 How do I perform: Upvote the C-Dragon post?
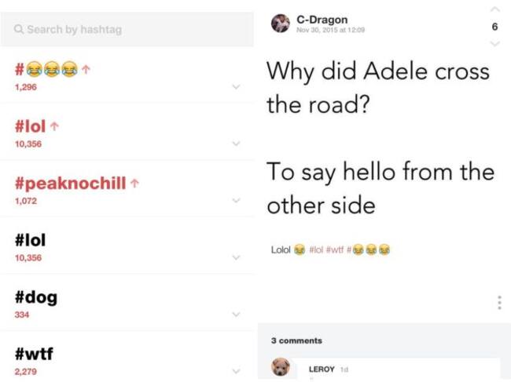coord(494,9)
